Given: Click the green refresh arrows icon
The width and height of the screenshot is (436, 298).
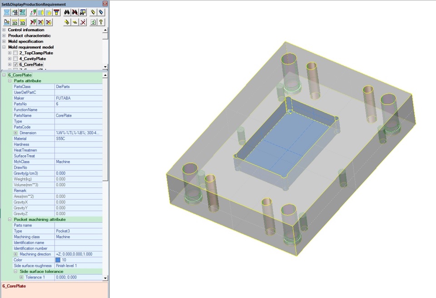Looking at the screenshot, I should [x=93, y=22].
